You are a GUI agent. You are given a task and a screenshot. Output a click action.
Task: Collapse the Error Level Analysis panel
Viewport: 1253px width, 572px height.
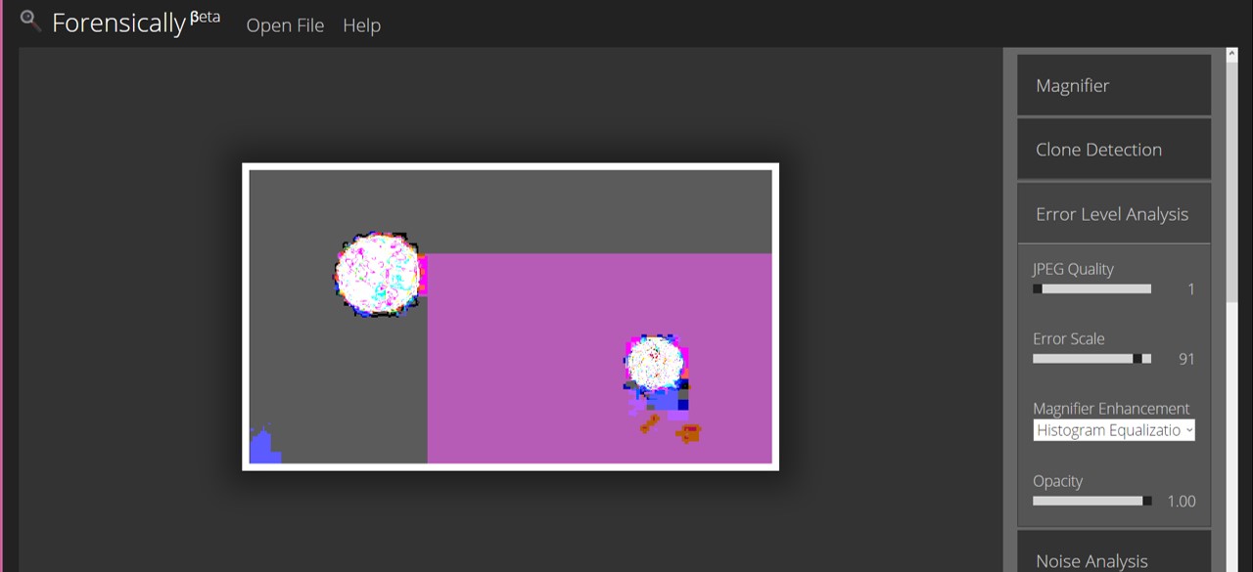pyautogui.click(x=1114, y=214)
